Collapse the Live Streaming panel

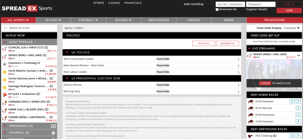(250, 49)
